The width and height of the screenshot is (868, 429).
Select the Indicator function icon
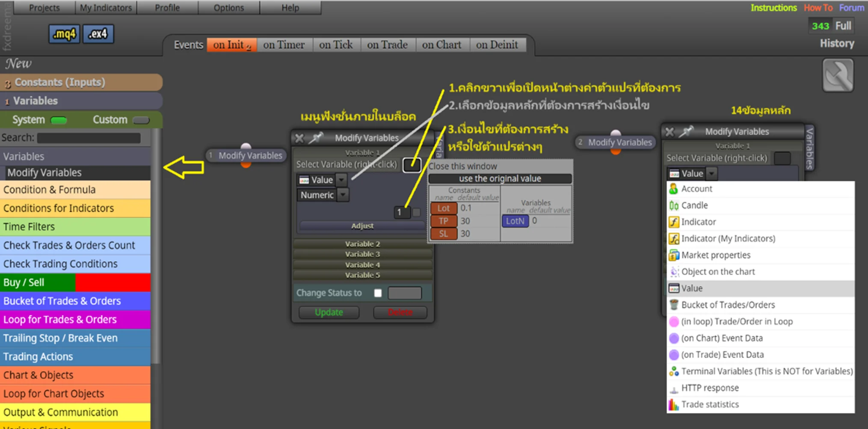(x=674, y=222)
